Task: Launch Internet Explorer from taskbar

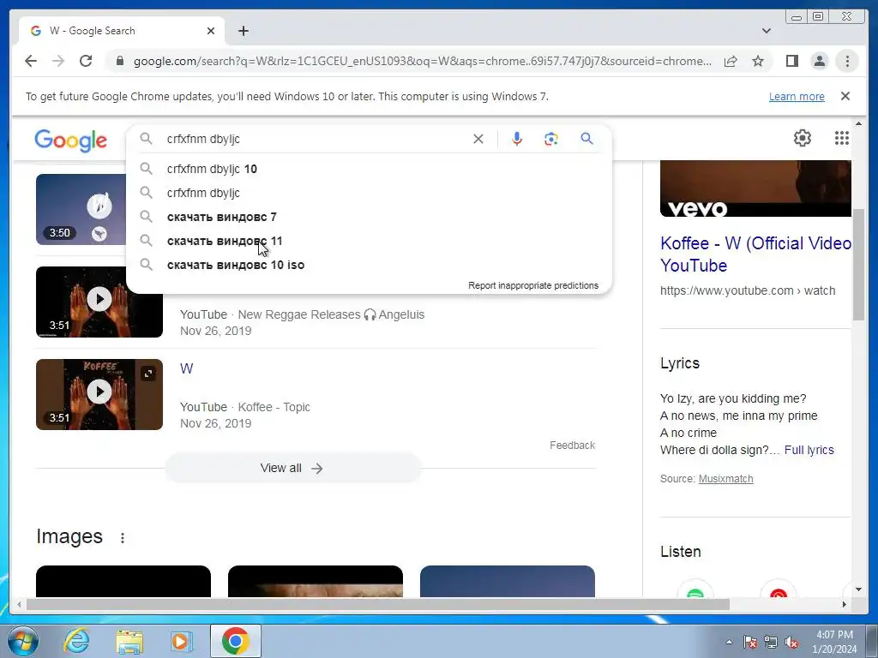Action: (76, 641)
